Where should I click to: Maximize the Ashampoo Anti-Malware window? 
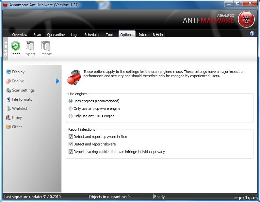[238, 3]
